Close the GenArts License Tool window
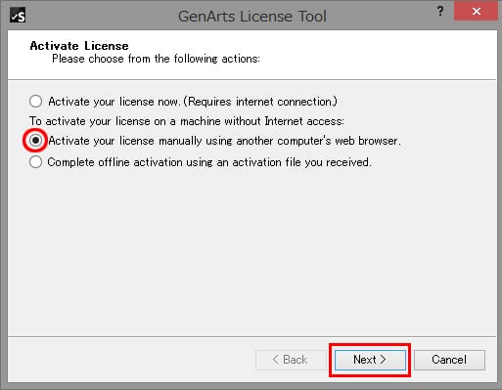Screen dimensions: 502x390 (x=476, y=12)
